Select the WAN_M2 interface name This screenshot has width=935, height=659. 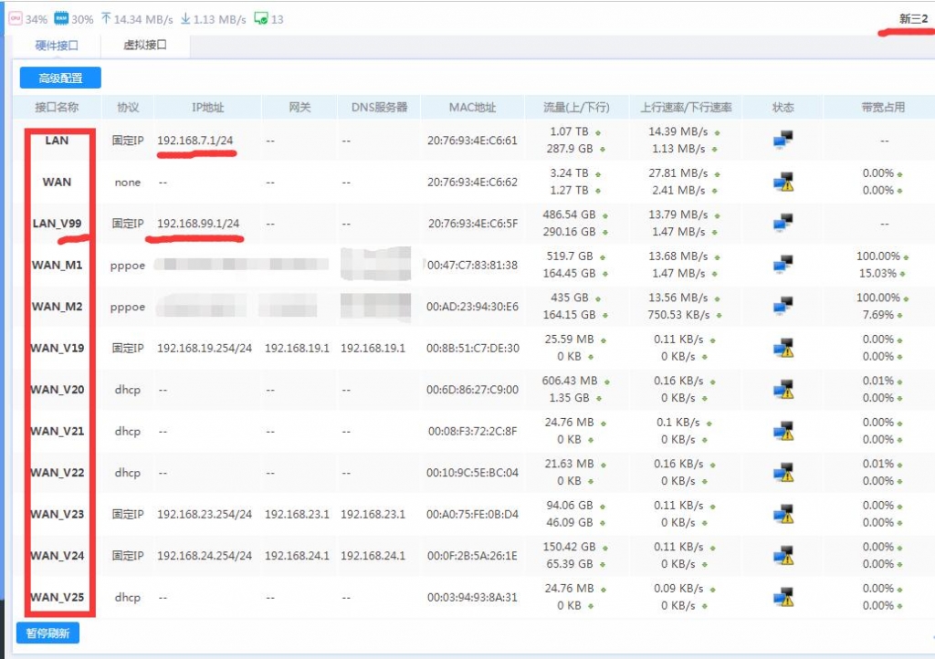pyautogui.click(x=57, y=307)
